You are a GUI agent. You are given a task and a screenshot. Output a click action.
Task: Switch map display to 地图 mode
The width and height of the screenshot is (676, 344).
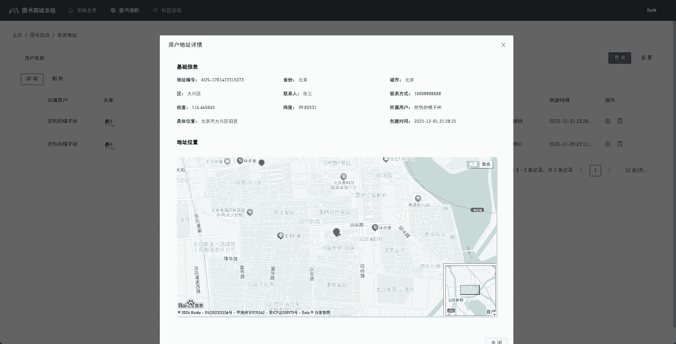pyautogui.click(x=472, y=164)
